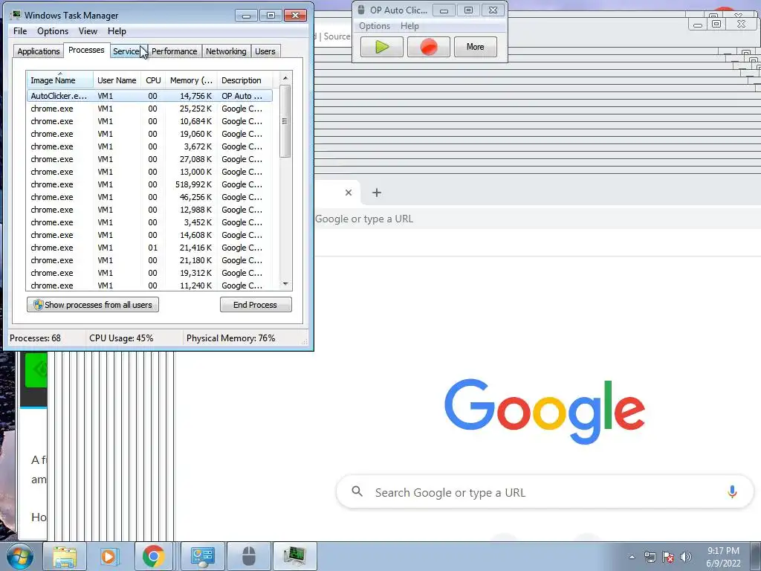Click the End Process button
Viewport: 761px width, 571px height.
tap(256, 305)
